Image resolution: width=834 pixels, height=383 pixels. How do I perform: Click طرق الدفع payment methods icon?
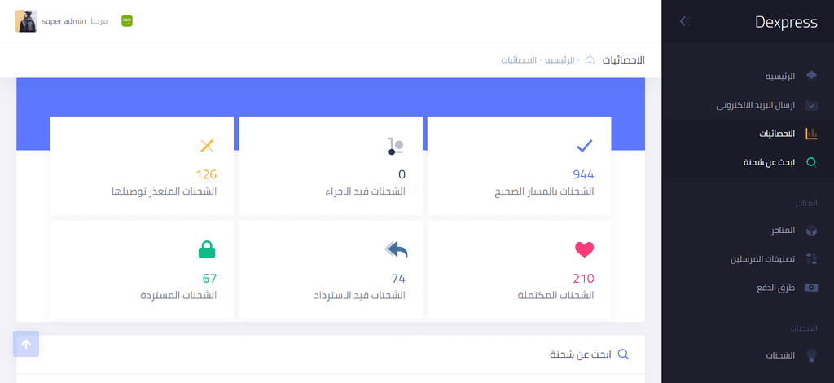811,288
